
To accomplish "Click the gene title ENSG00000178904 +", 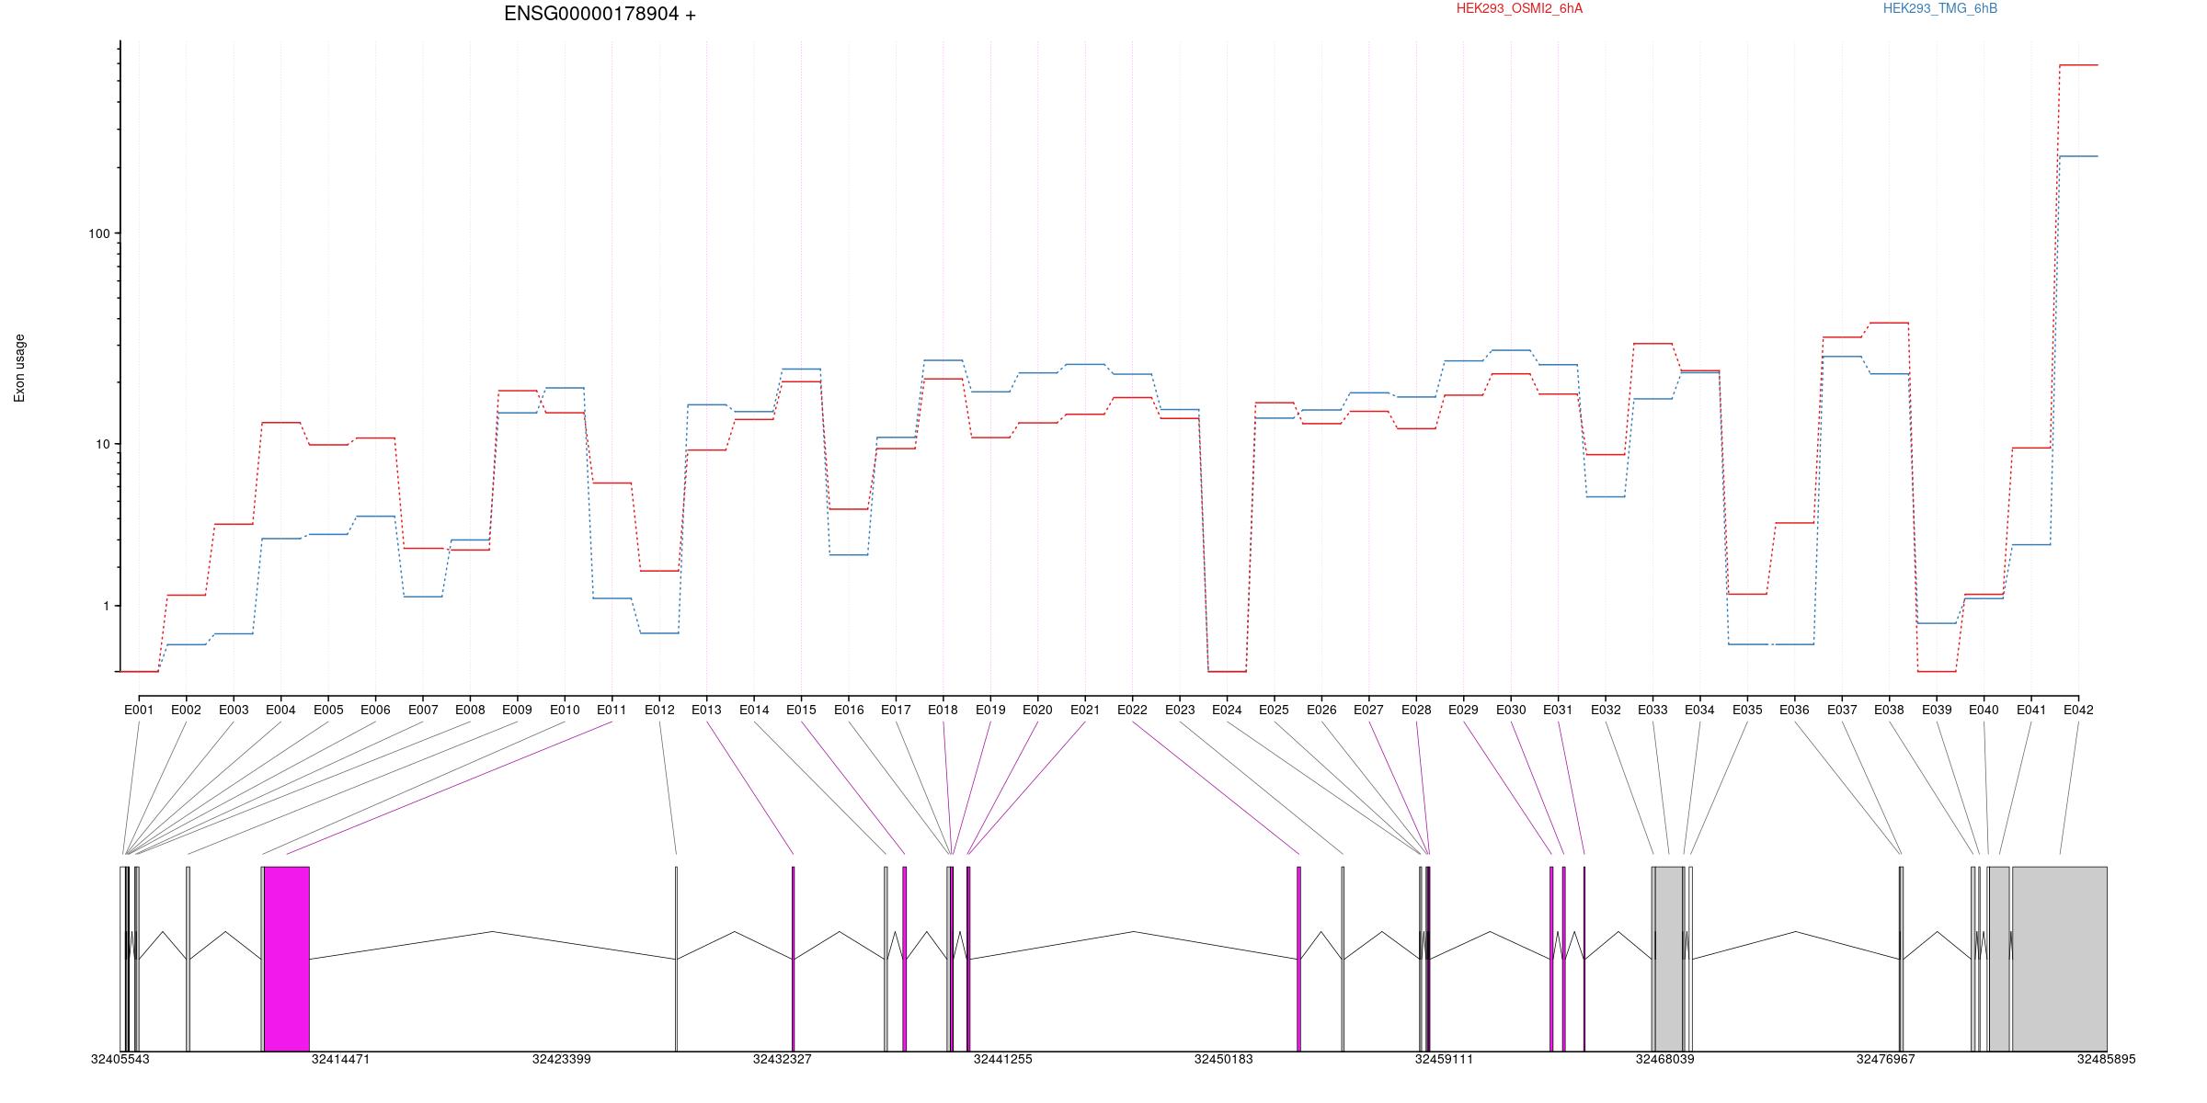I will [600, 14].
